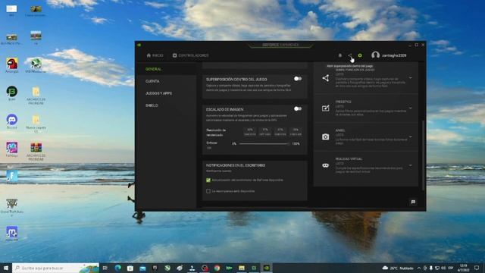Open the in-game overlay share icon in header
Screen dimensions: 485x273
point(350,55)
